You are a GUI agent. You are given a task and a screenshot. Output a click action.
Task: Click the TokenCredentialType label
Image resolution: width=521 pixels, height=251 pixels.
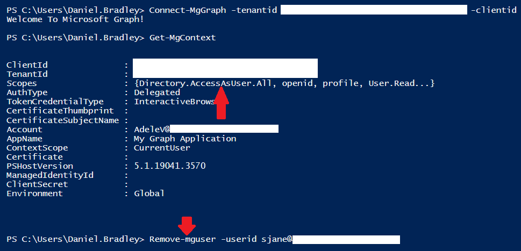click(55, 102)
